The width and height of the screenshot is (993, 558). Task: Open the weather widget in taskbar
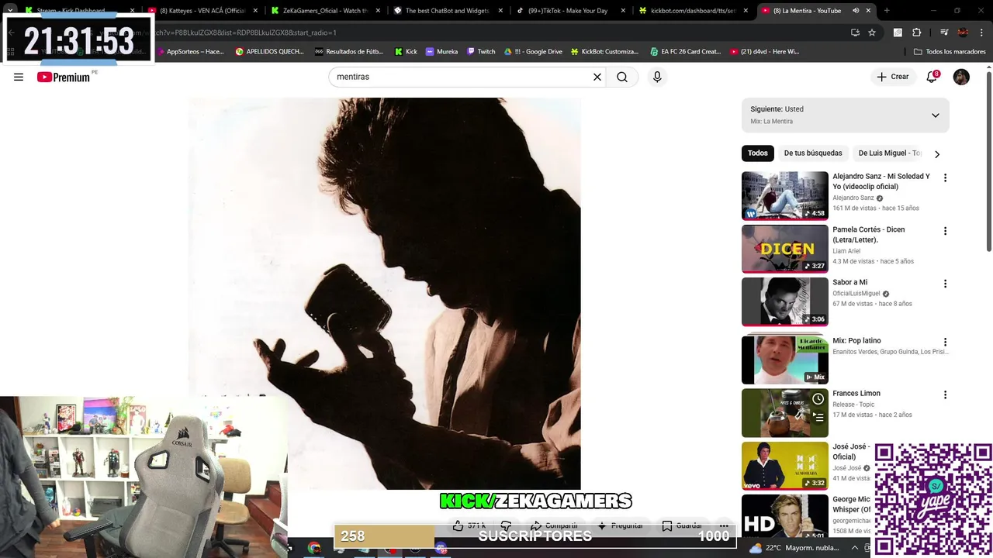(x=794, y=548)
